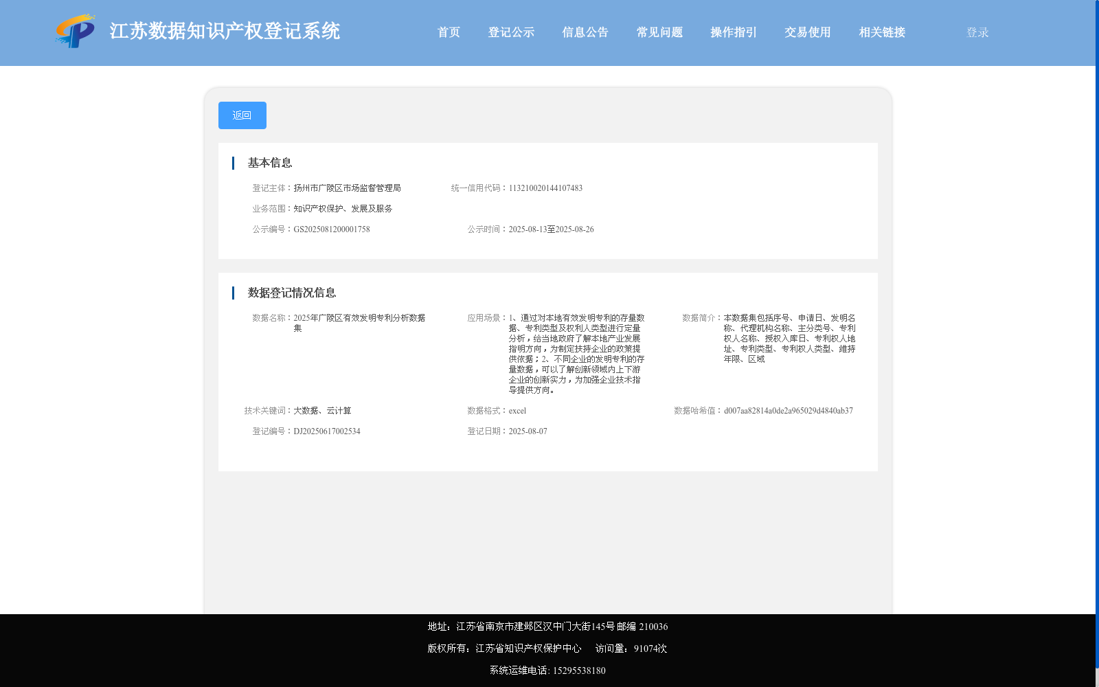Click the 数据登记情况信息 section heading
Image resolution: width=1099 pixels, height=687 pixels.
(292, 293)
